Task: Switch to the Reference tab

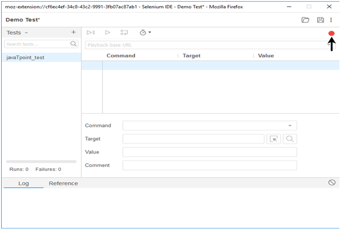Action: tap(63, 183)
